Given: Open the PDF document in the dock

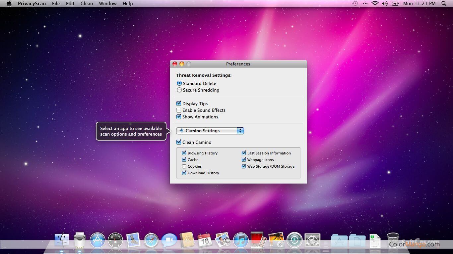Looking at the screenshot, I should click(x=375, y=241).
